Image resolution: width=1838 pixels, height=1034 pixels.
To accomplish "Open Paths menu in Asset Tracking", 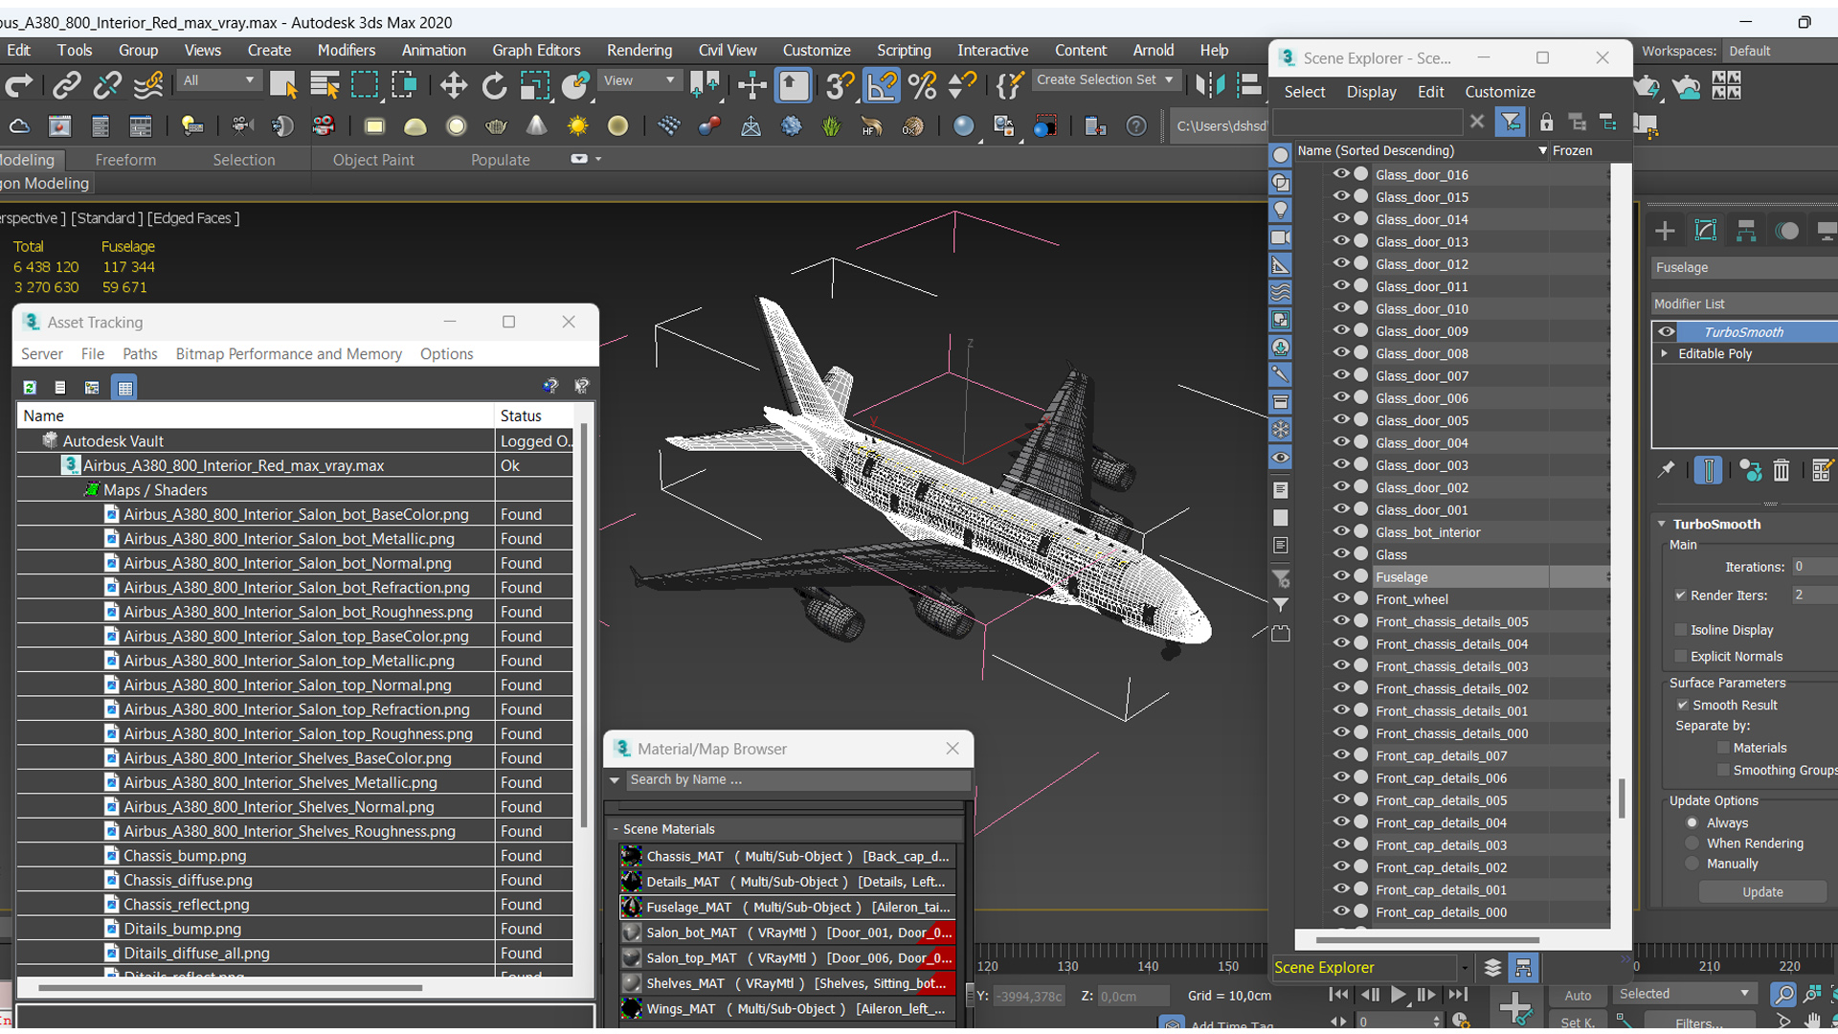I will [140, 353].
